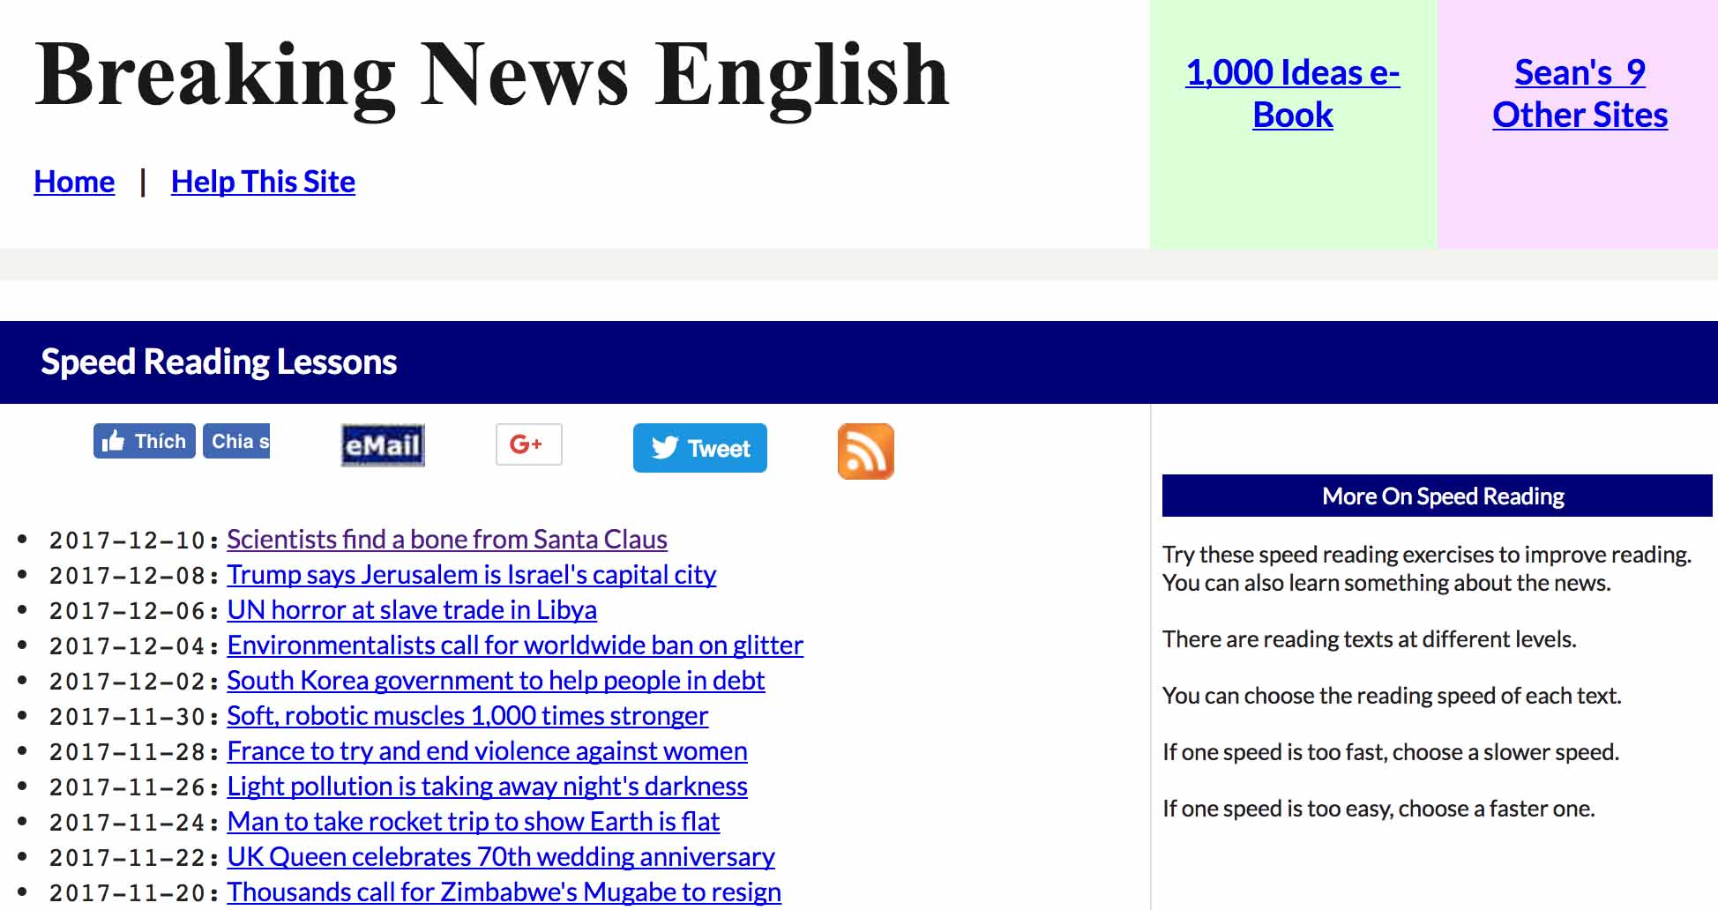Click the date 2017-12-08
The width and height of the screenshot is (1718, 910).
tap(127, 576)
